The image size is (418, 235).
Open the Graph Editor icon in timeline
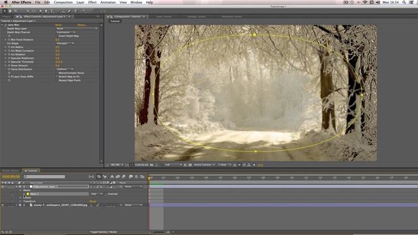coord(142,176)
